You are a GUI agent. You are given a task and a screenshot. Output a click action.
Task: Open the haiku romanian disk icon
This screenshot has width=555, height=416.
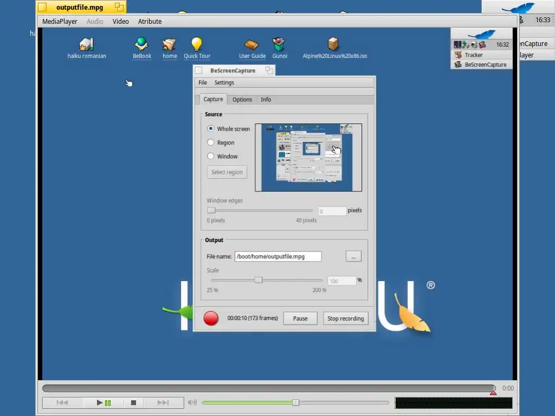[86, 44]
